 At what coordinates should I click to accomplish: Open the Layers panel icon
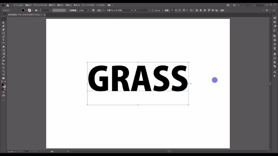pyautogui.click(x=274, y=54)
